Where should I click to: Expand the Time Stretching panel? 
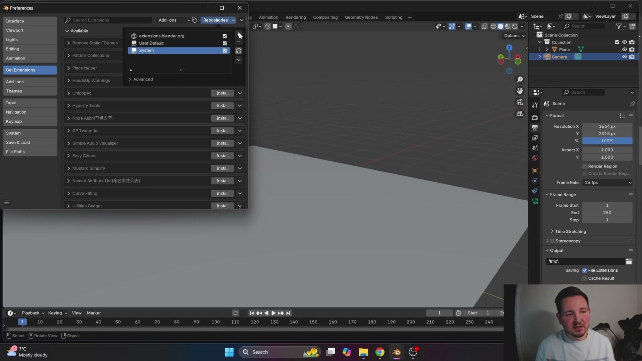(568, 232)
